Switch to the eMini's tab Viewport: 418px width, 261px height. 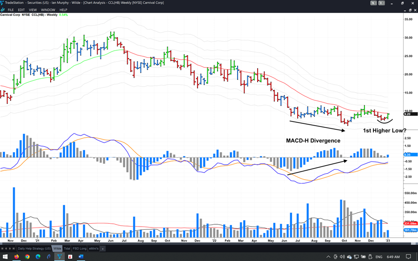pyautogui.click(x=93, y=248)
